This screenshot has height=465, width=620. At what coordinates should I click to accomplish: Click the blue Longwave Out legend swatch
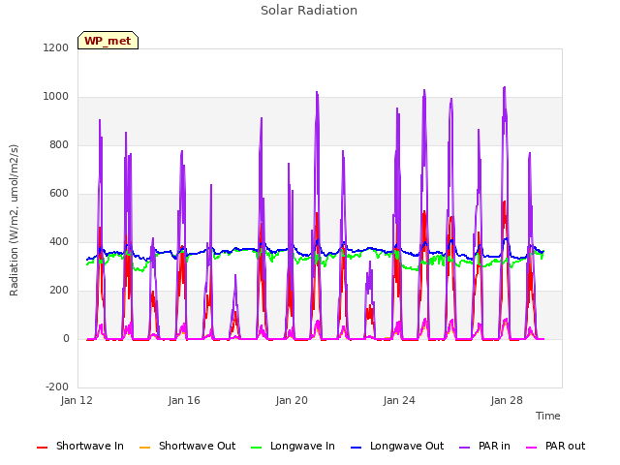356,448
